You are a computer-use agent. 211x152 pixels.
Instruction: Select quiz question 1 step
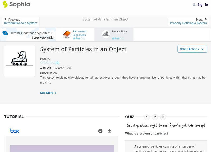pyautogui.click(x=147, y=117)
